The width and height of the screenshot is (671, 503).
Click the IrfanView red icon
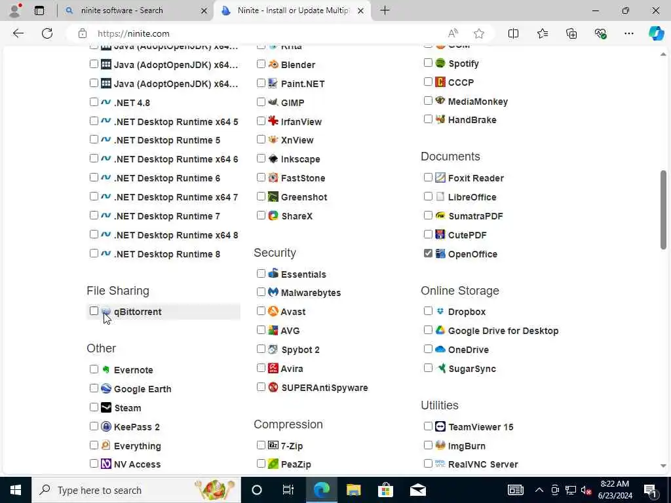pos(273,121)
